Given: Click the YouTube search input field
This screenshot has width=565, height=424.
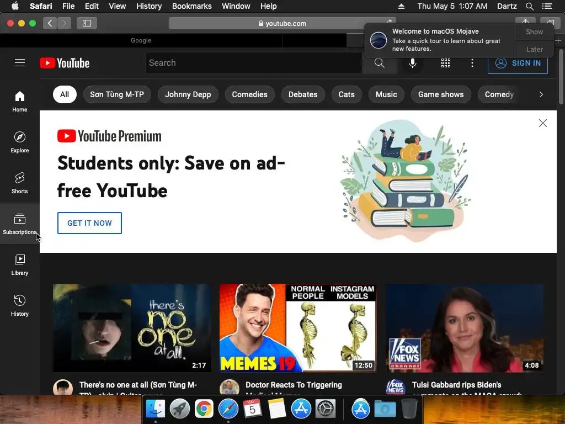Looking at the screenshot, I should [254, 63].
